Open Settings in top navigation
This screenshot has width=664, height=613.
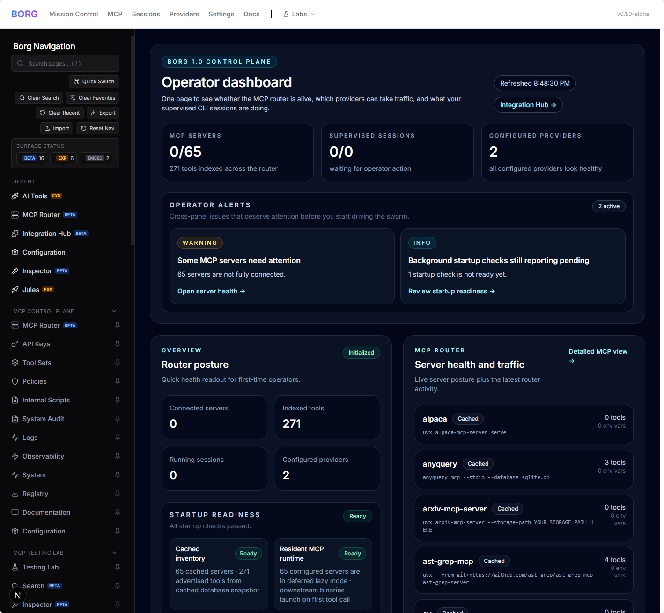[x=221, y=14]
